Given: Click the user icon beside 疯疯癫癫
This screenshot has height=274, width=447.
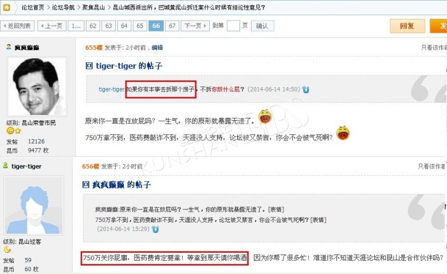Looking at the screenshot, I should (9, 47).
